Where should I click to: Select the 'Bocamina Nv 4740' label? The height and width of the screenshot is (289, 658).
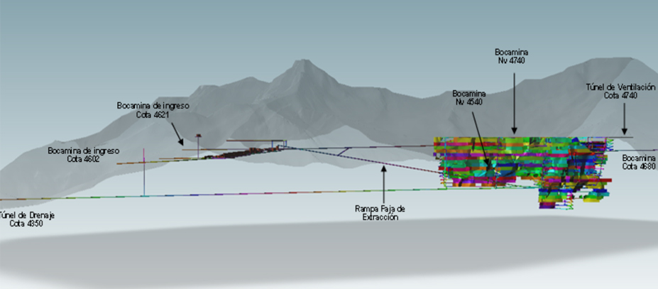[x=513, y=56]
